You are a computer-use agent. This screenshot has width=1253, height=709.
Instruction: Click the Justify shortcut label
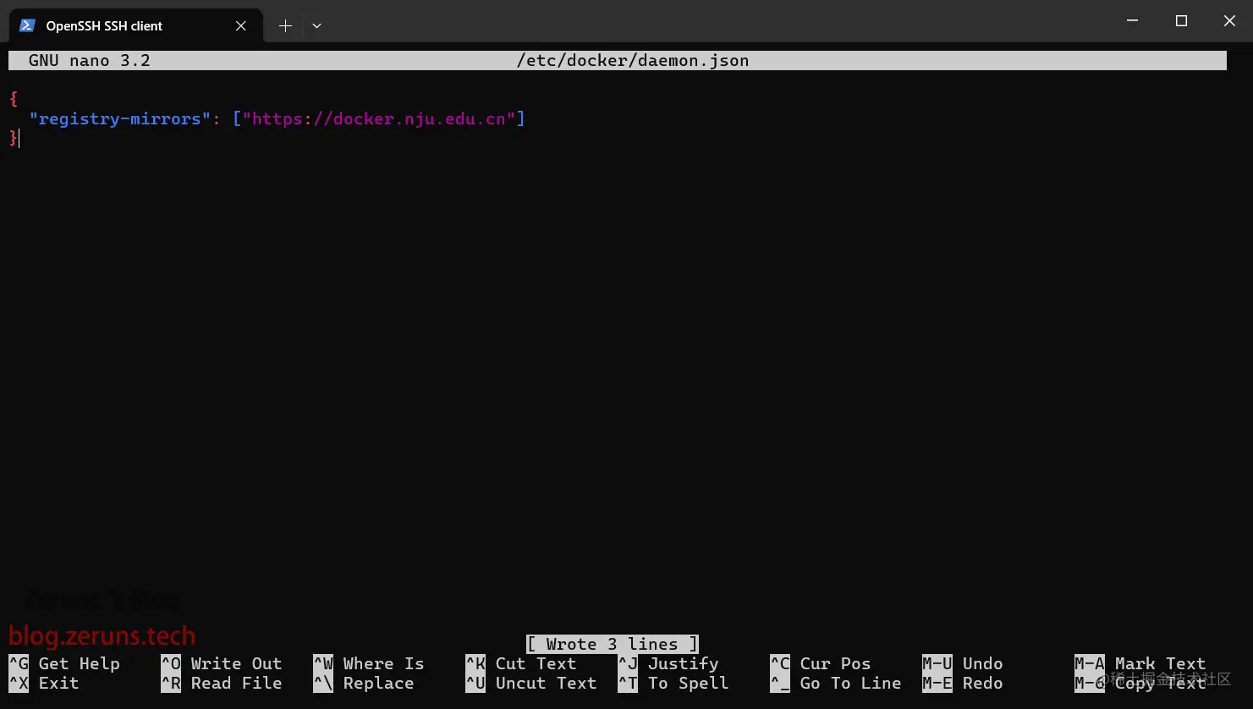pos(682,663)
